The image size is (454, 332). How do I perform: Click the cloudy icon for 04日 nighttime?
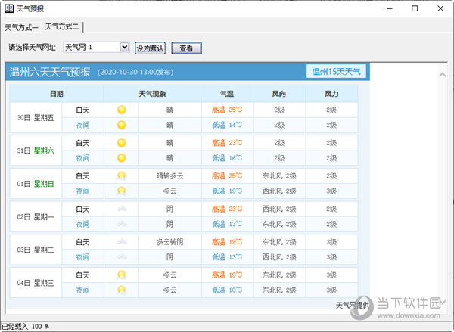(x=121, y=290)
